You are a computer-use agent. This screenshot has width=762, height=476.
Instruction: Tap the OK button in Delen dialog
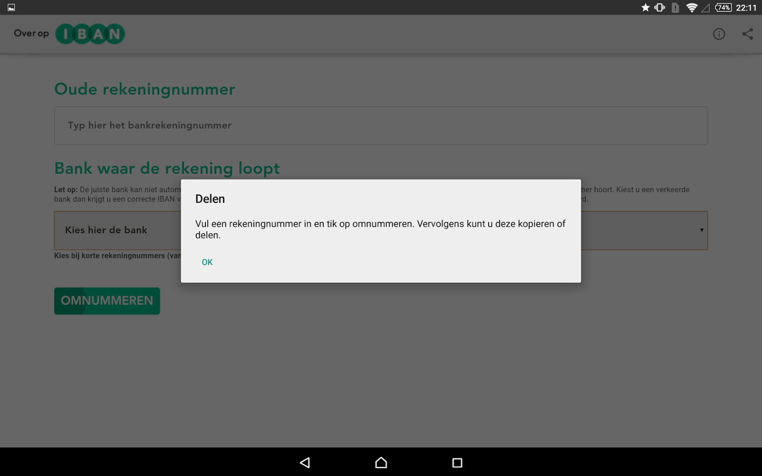coord(207,262)
